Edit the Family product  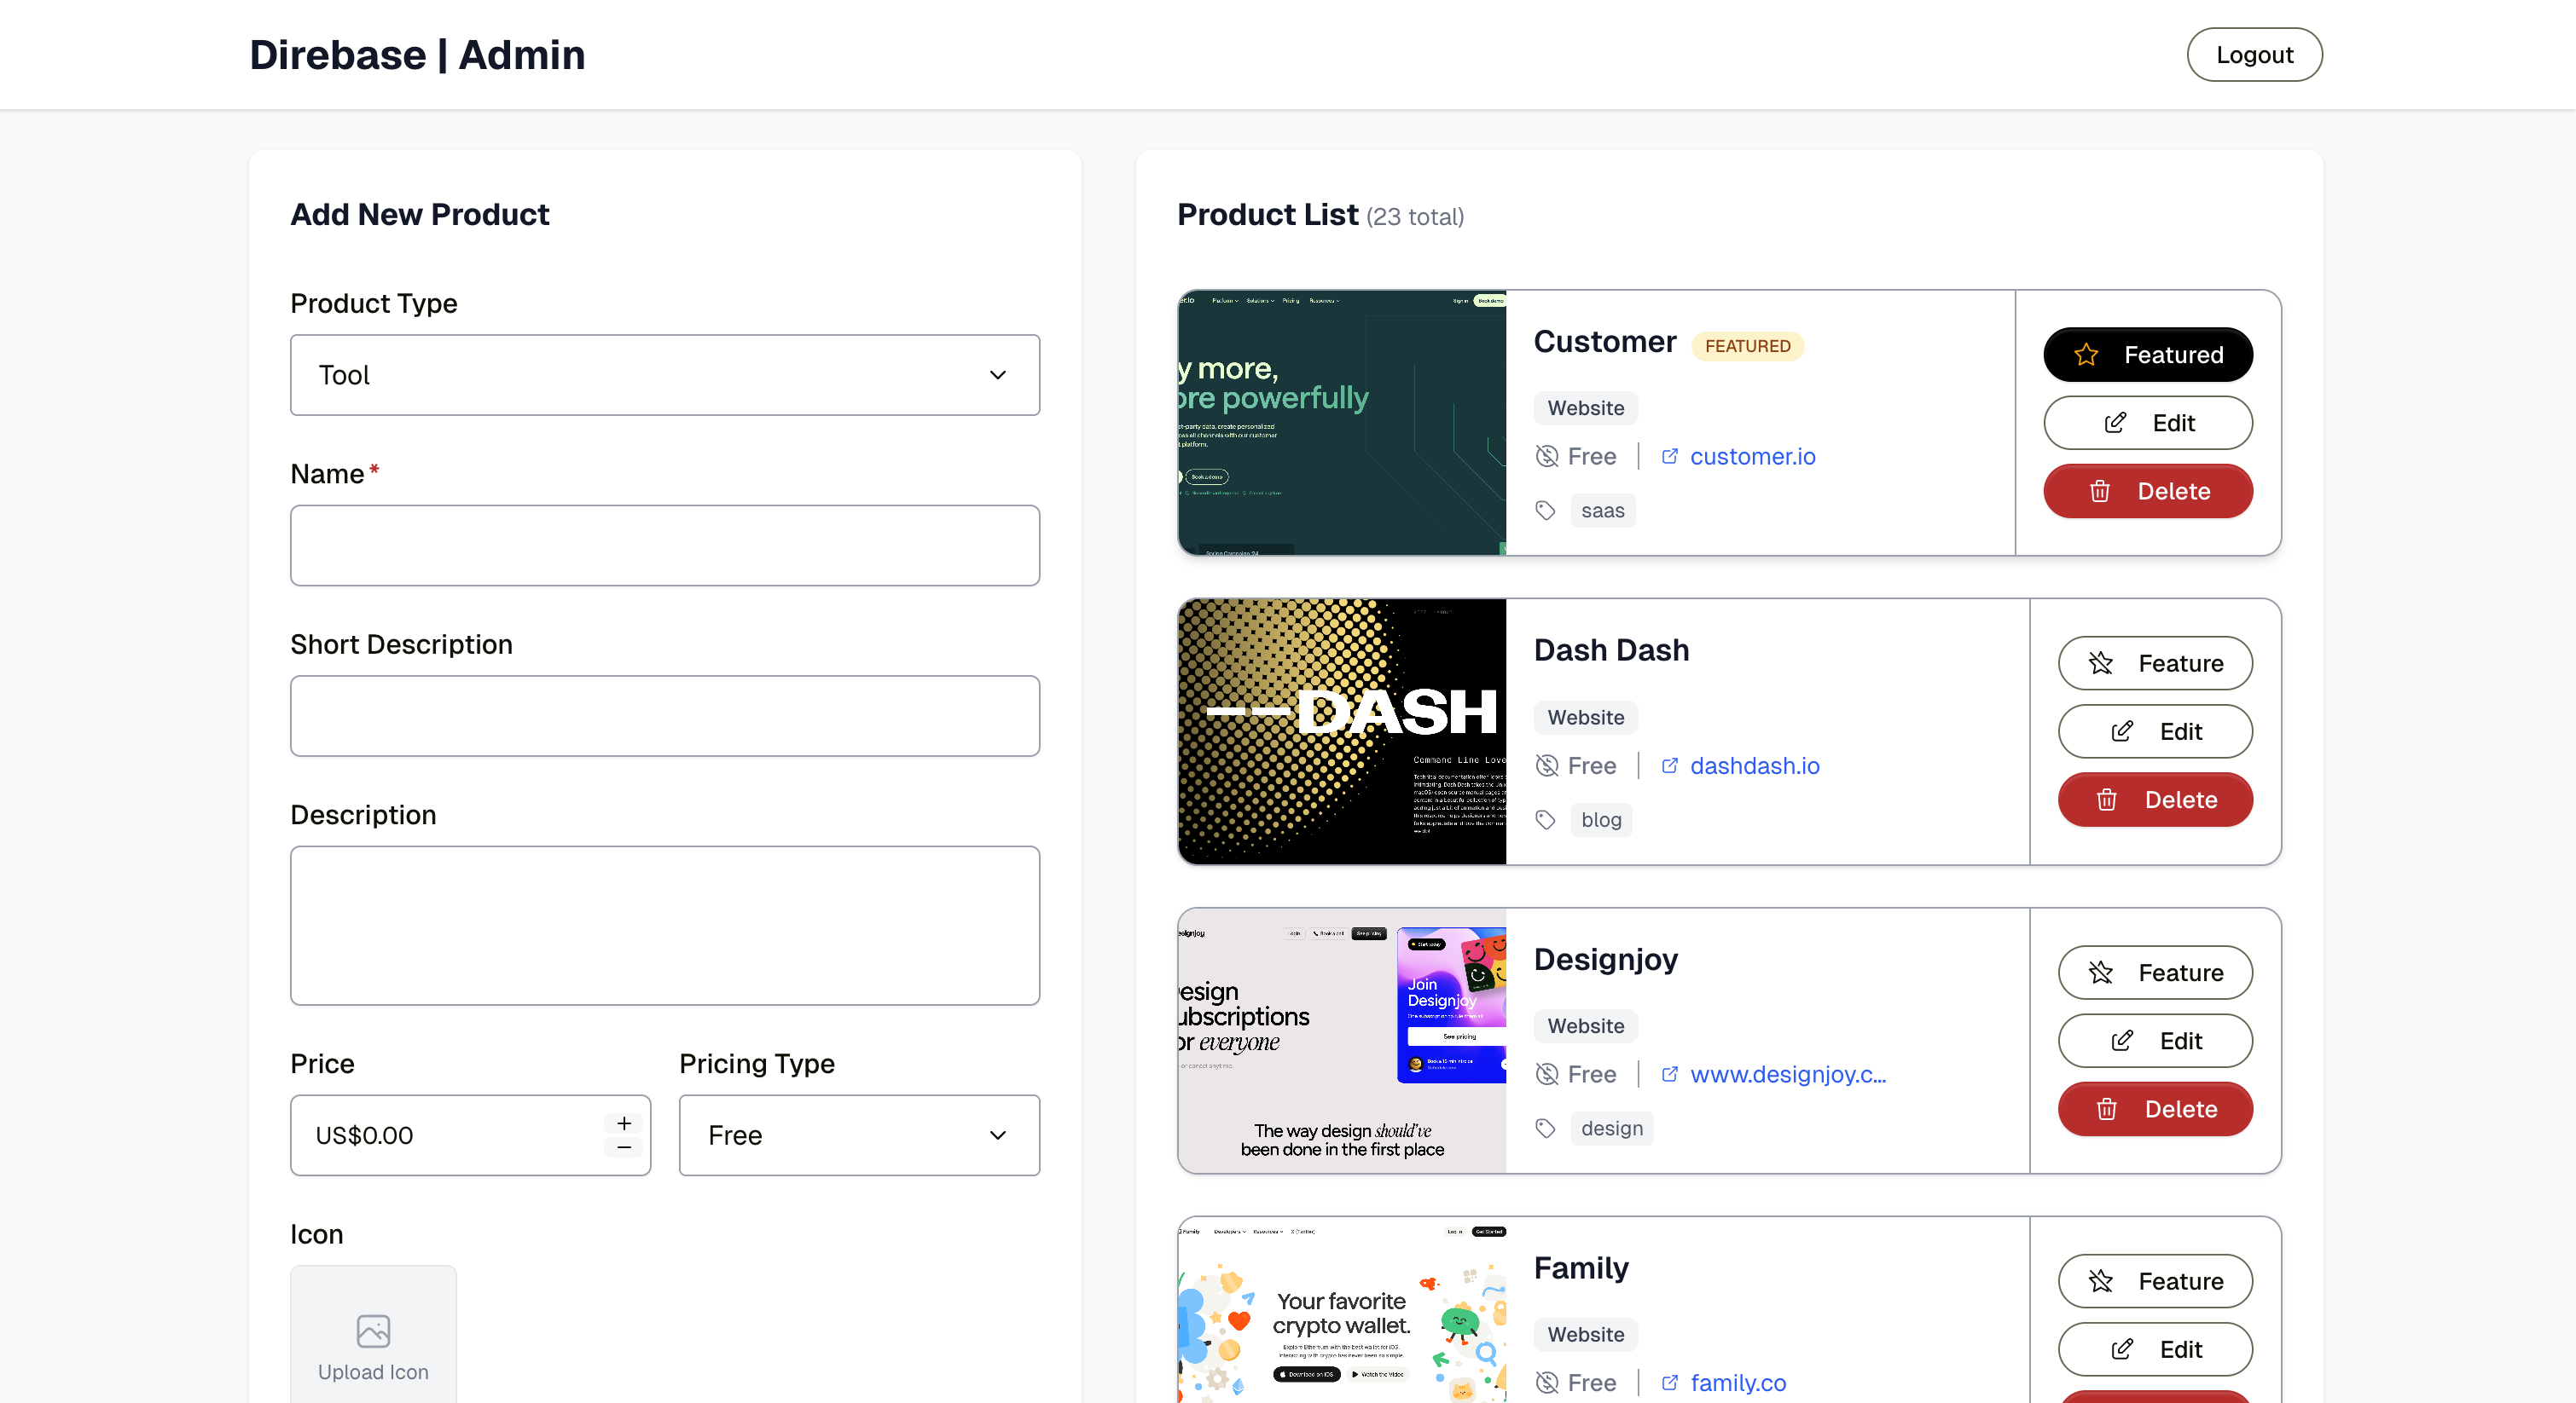pos(2155,1350)
